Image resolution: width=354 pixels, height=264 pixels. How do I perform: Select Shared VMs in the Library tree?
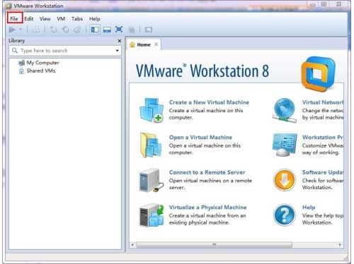(x=41, y=71)
